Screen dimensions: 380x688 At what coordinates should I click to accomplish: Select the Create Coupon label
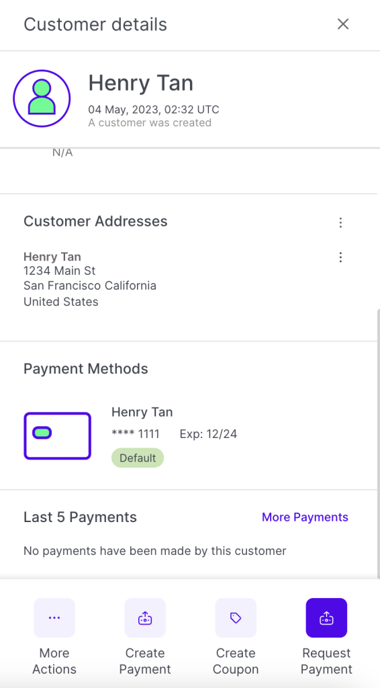tap(236, 661)
